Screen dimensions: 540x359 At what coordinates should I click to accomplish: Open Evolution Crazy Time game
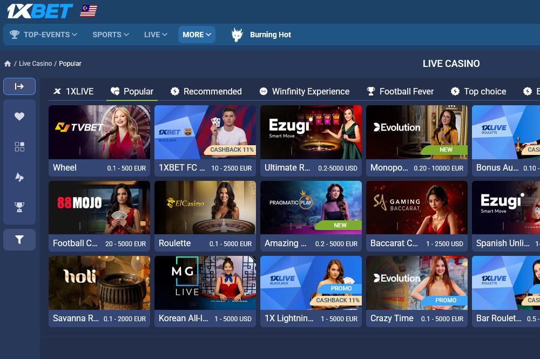click(417, 292)
